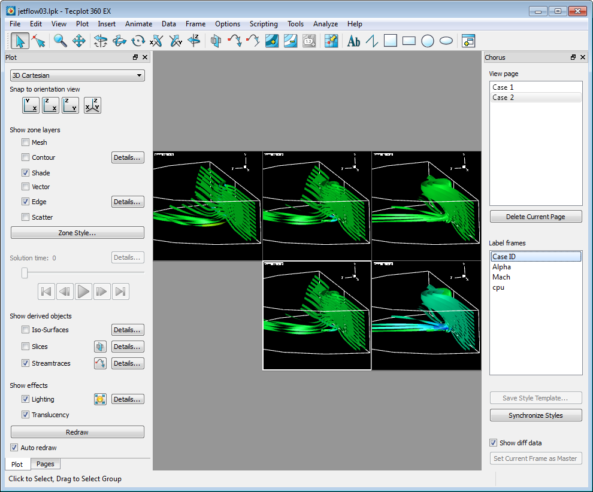Jump to last solution time step
This screenshot has width=593, height=492.
pyautogui.click(x=120, y=291)
